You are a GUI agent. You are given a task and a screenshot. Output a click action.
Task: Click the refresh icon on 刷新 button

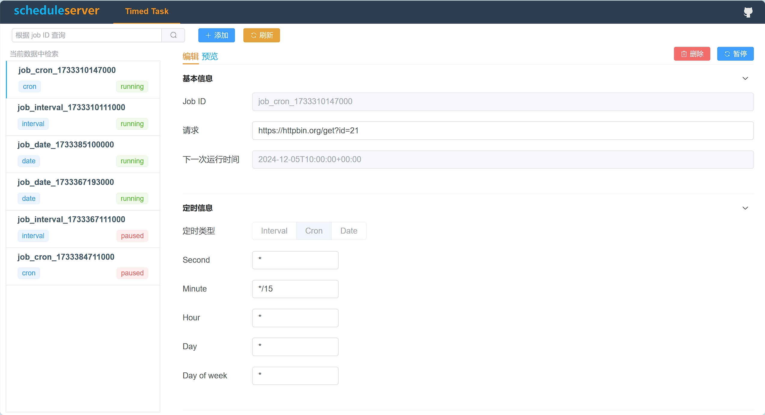click(x=253, y=35)
